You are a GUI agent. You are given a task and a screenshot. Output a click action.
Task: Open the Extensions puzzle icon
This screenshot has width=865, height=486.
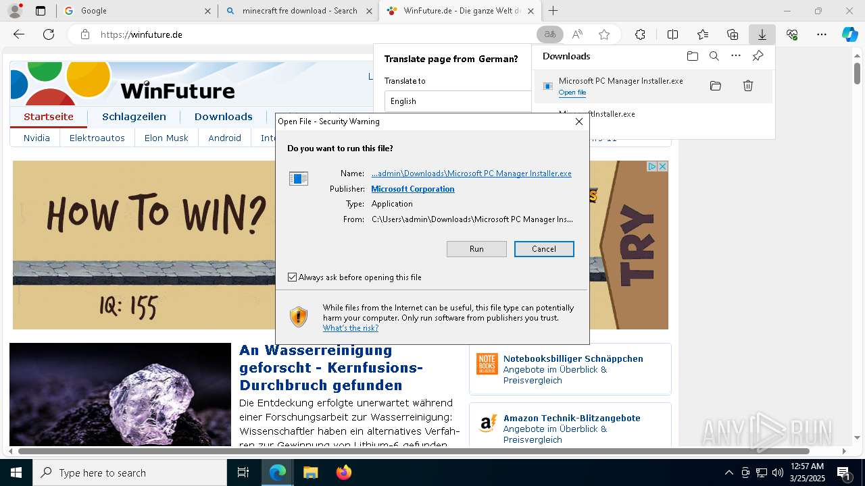click(640, 34)
